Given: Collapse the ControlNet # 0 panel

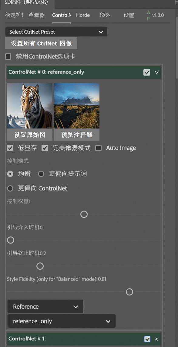Looking at the screenshot, I should click(156, 72).
